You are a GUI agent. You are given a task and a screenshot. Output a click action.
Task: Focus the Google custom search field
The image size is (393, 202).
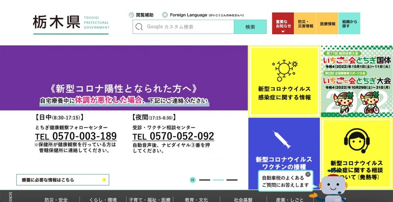point(187,27)
